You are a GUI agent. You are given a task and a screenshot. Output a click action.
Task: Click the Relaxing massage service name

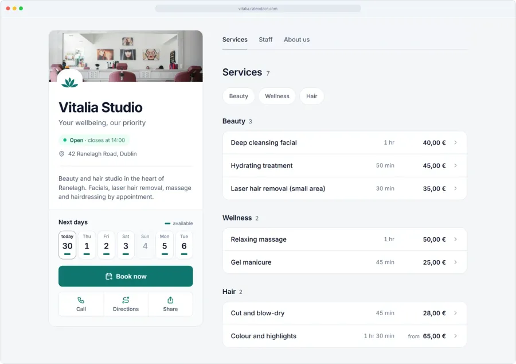[x=259, y=239]
